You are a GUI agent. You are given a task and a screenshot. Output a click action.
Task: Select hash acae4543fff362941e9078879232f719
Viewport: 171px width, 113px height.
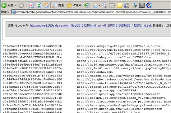[x=32, y=98]
